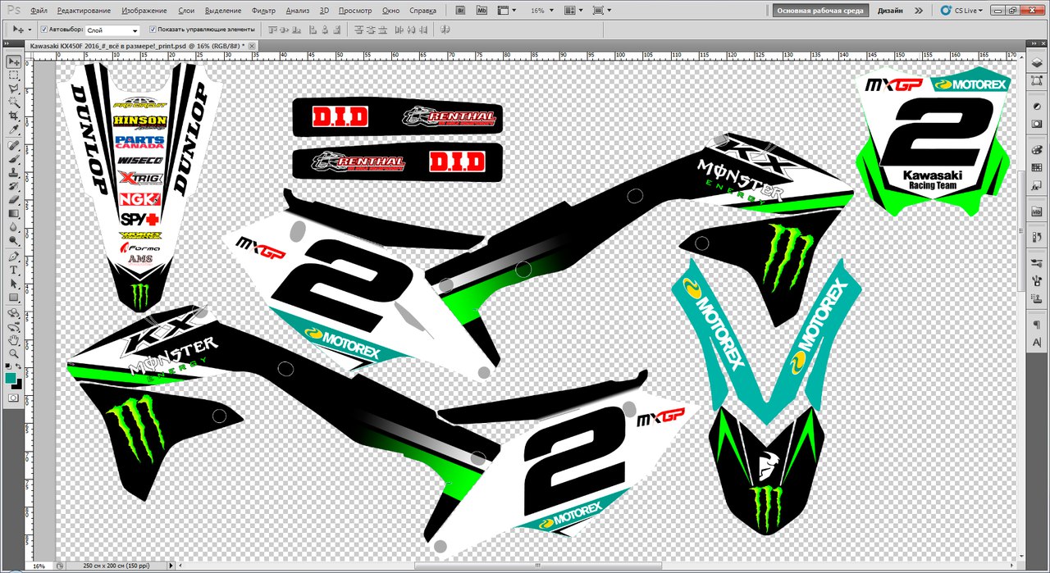Select the Path Selection tool
The image size is (1050, 573).
(14, 284)
